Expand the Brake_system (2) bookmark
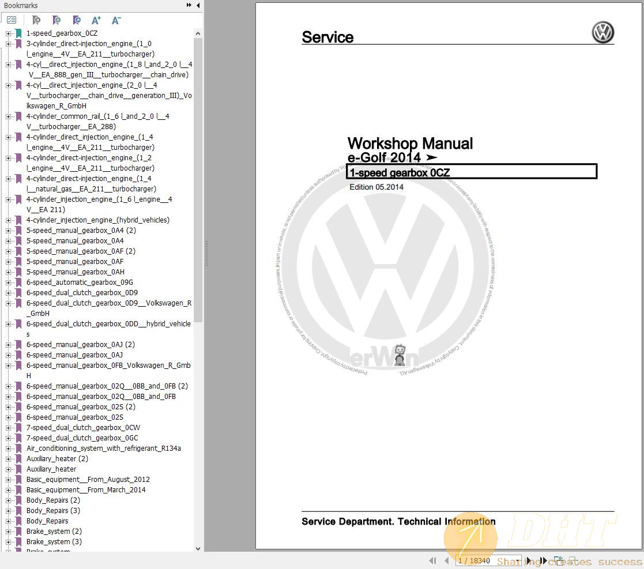Image resolution: width=644 pixels, height=569 pixels. coord(8,532)
